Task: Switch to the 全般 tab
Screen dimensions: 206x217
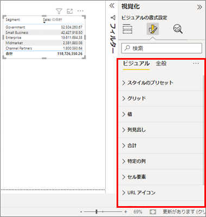Action: 161,63
